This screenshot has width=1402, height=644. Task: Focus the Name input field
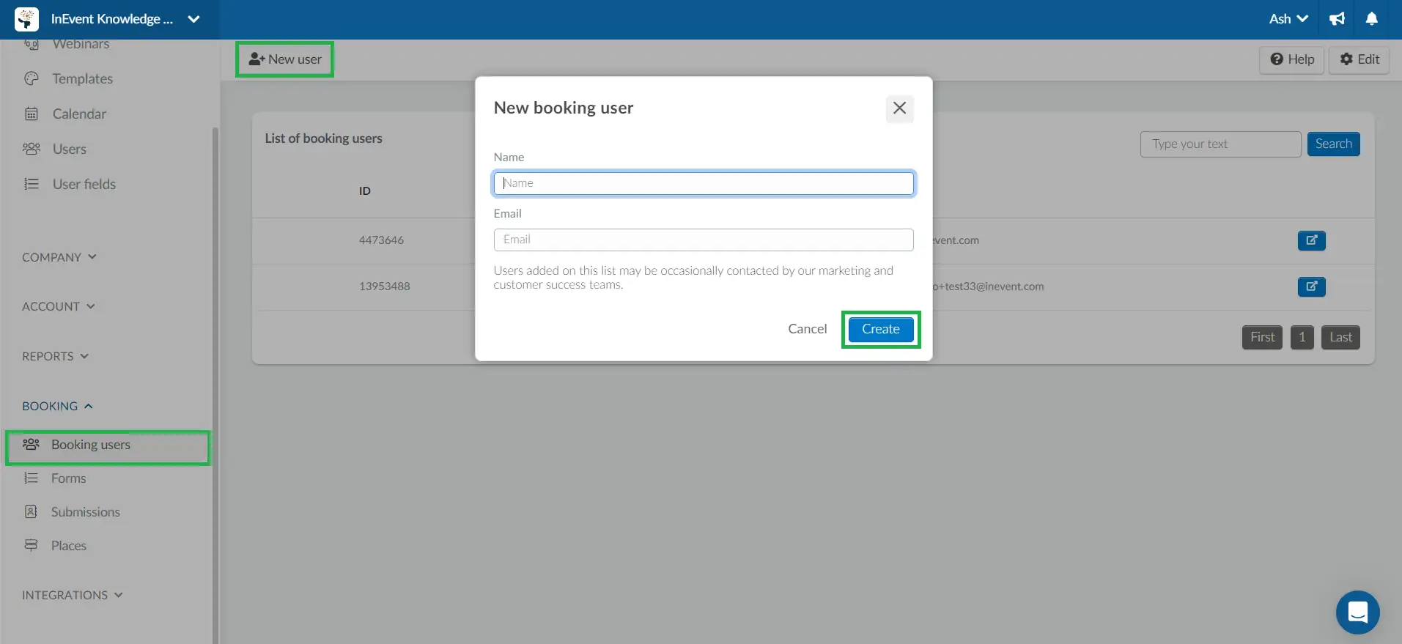click(x=704, y=183)
